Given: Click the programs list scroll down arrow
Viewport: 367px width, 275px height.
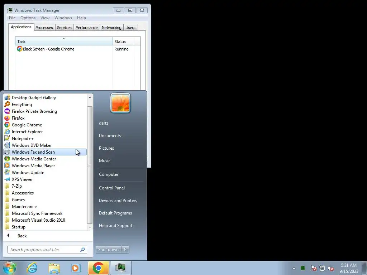Looking at the screenshot, I should [90, 227].
